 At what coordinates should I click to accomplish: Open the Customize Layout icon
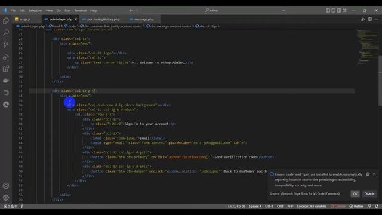coord(345,11)
